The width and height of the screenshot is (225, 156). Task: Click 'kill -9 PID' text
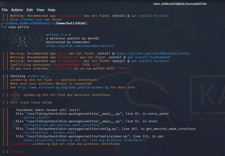click(x=62, y=68)
